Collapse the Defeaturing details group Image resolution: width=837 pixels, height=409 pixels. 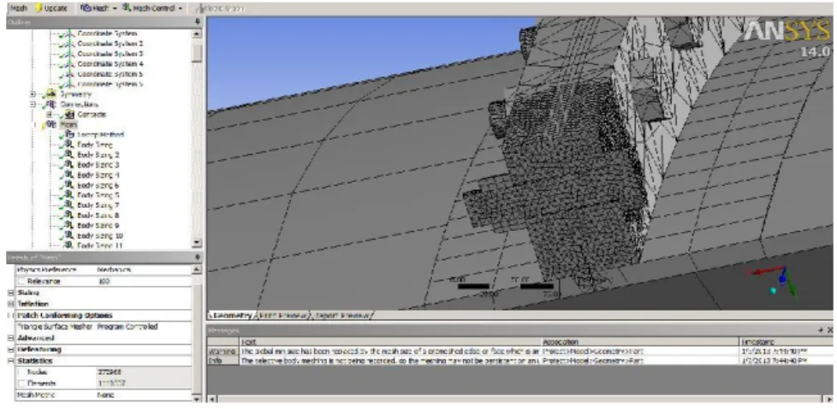tap(10, 349)
